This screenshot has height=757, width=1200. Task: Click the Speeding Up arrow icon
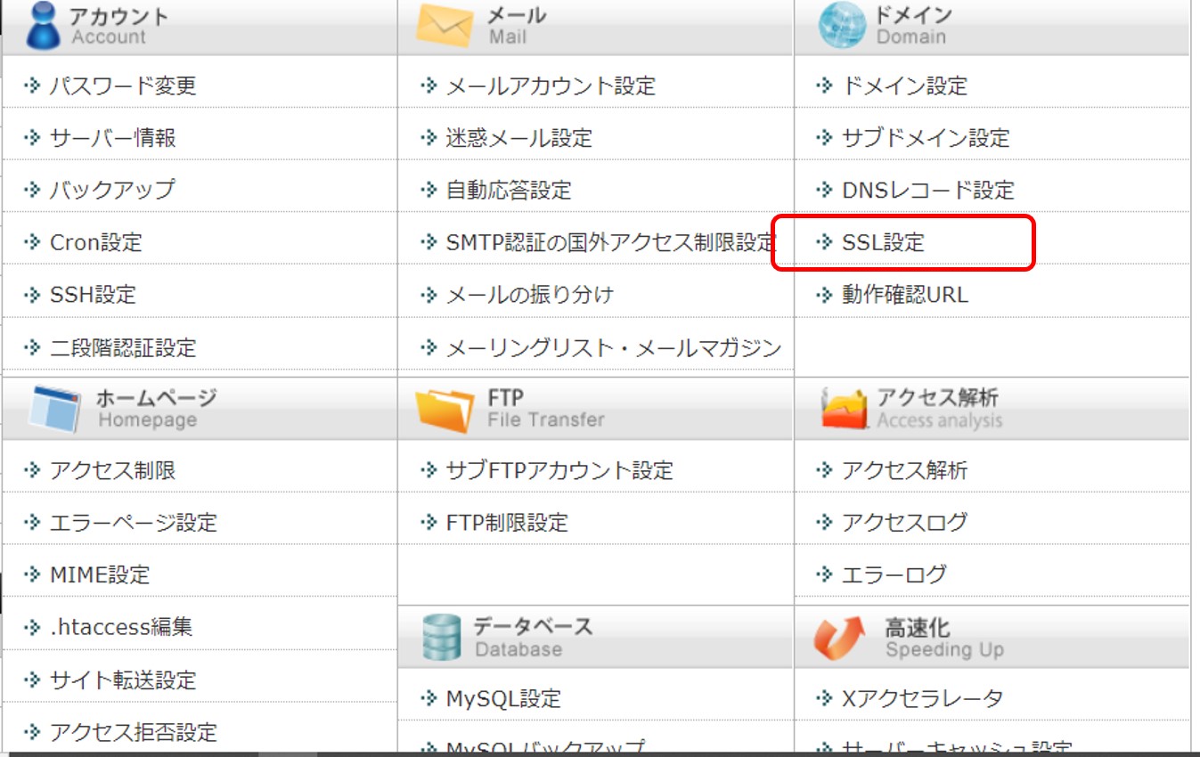pos(839,638)
